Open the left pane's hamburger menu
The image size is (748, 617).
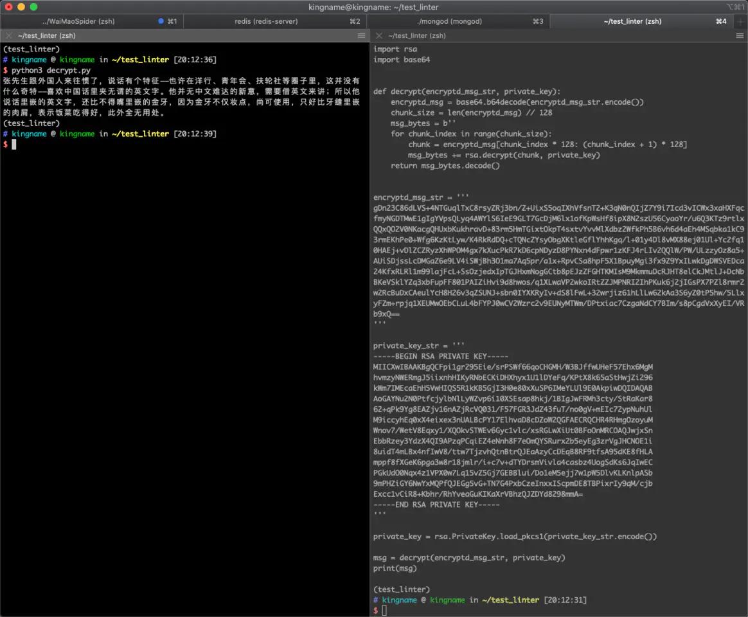[361, 36]
